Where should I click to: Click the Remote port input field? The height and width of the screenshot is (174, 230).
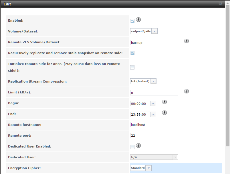154,136
